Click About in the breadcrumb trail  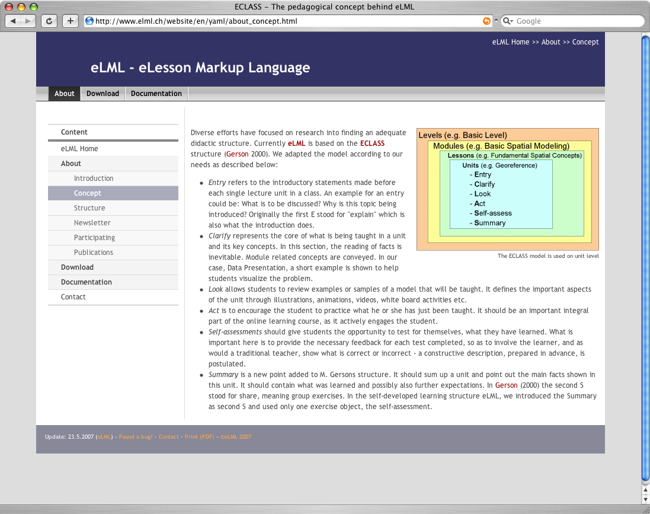[551, 42]
